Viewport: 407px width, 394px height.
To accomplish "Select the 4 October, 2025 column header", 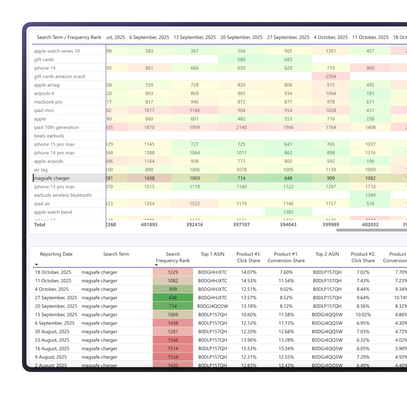I will pyautogui.click(x=331, y=37).
